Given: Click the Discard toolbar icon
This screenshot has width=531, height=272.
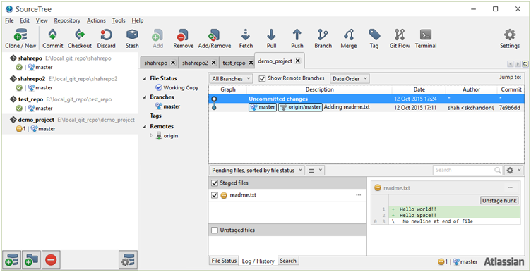Looking at the screenshot, I should click(x=107, y=39).
